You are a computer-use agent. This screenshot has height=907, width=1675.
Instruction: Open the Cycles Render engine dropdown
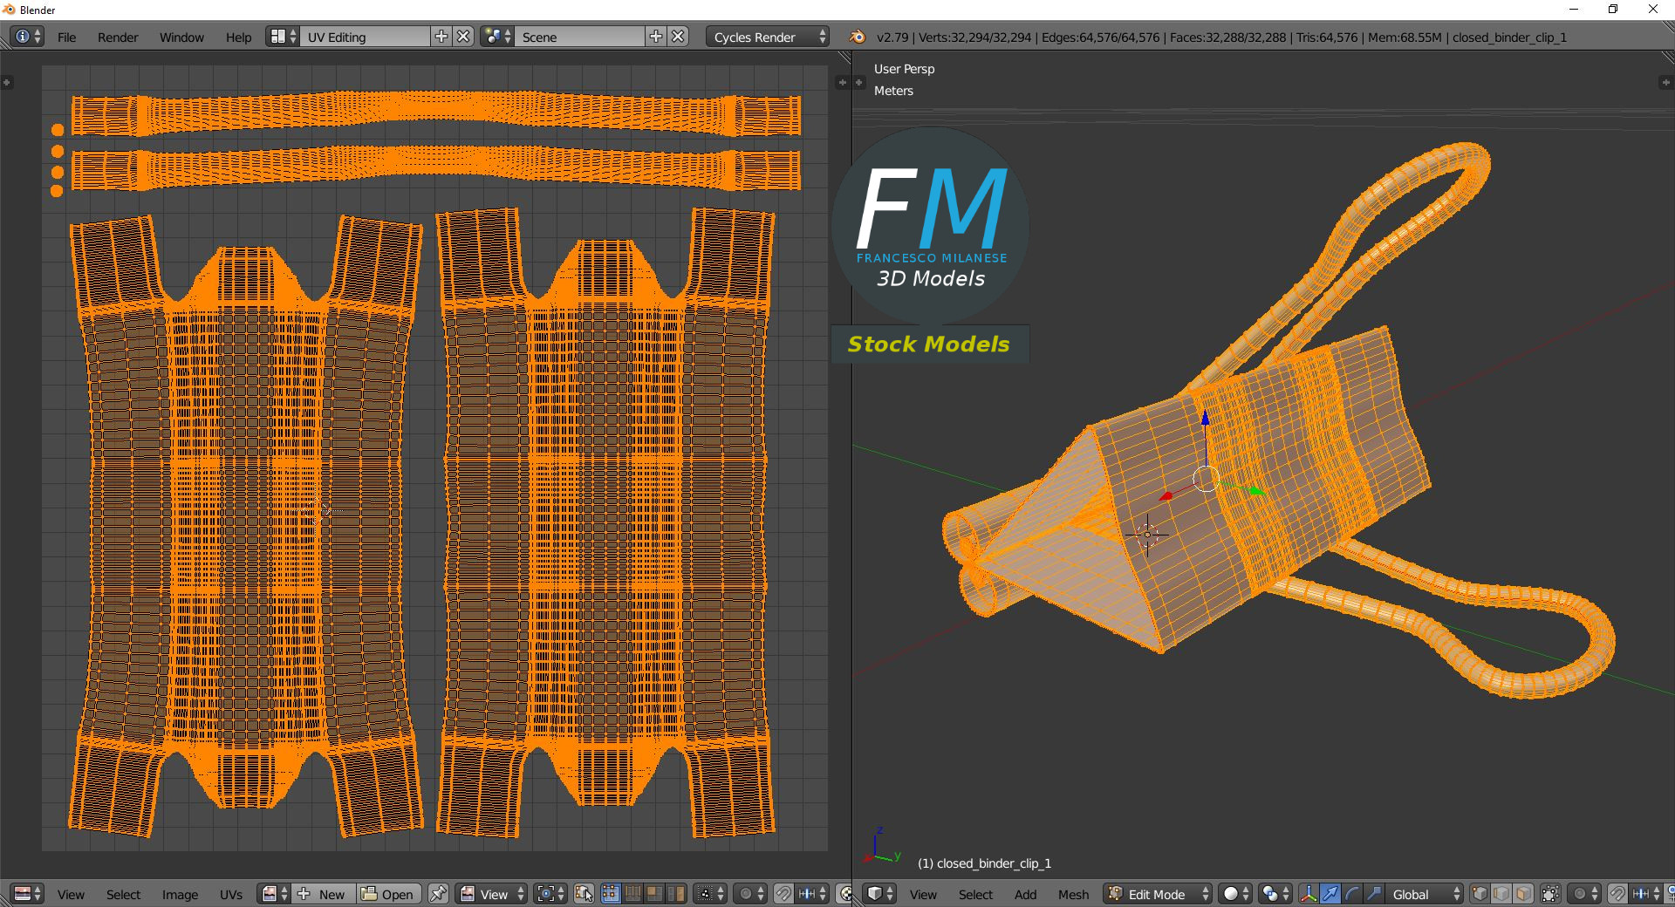[768, 37]
